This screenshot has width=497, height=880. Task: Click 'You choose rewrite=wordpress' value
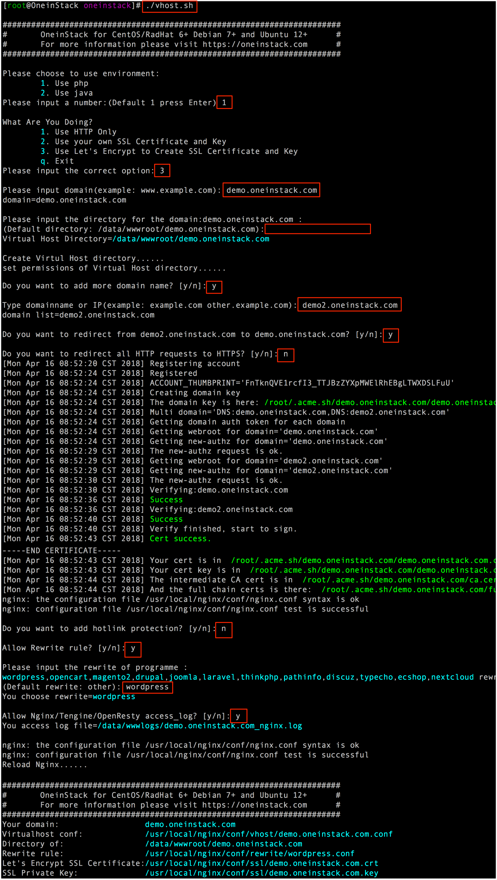(x=114, y=697)
